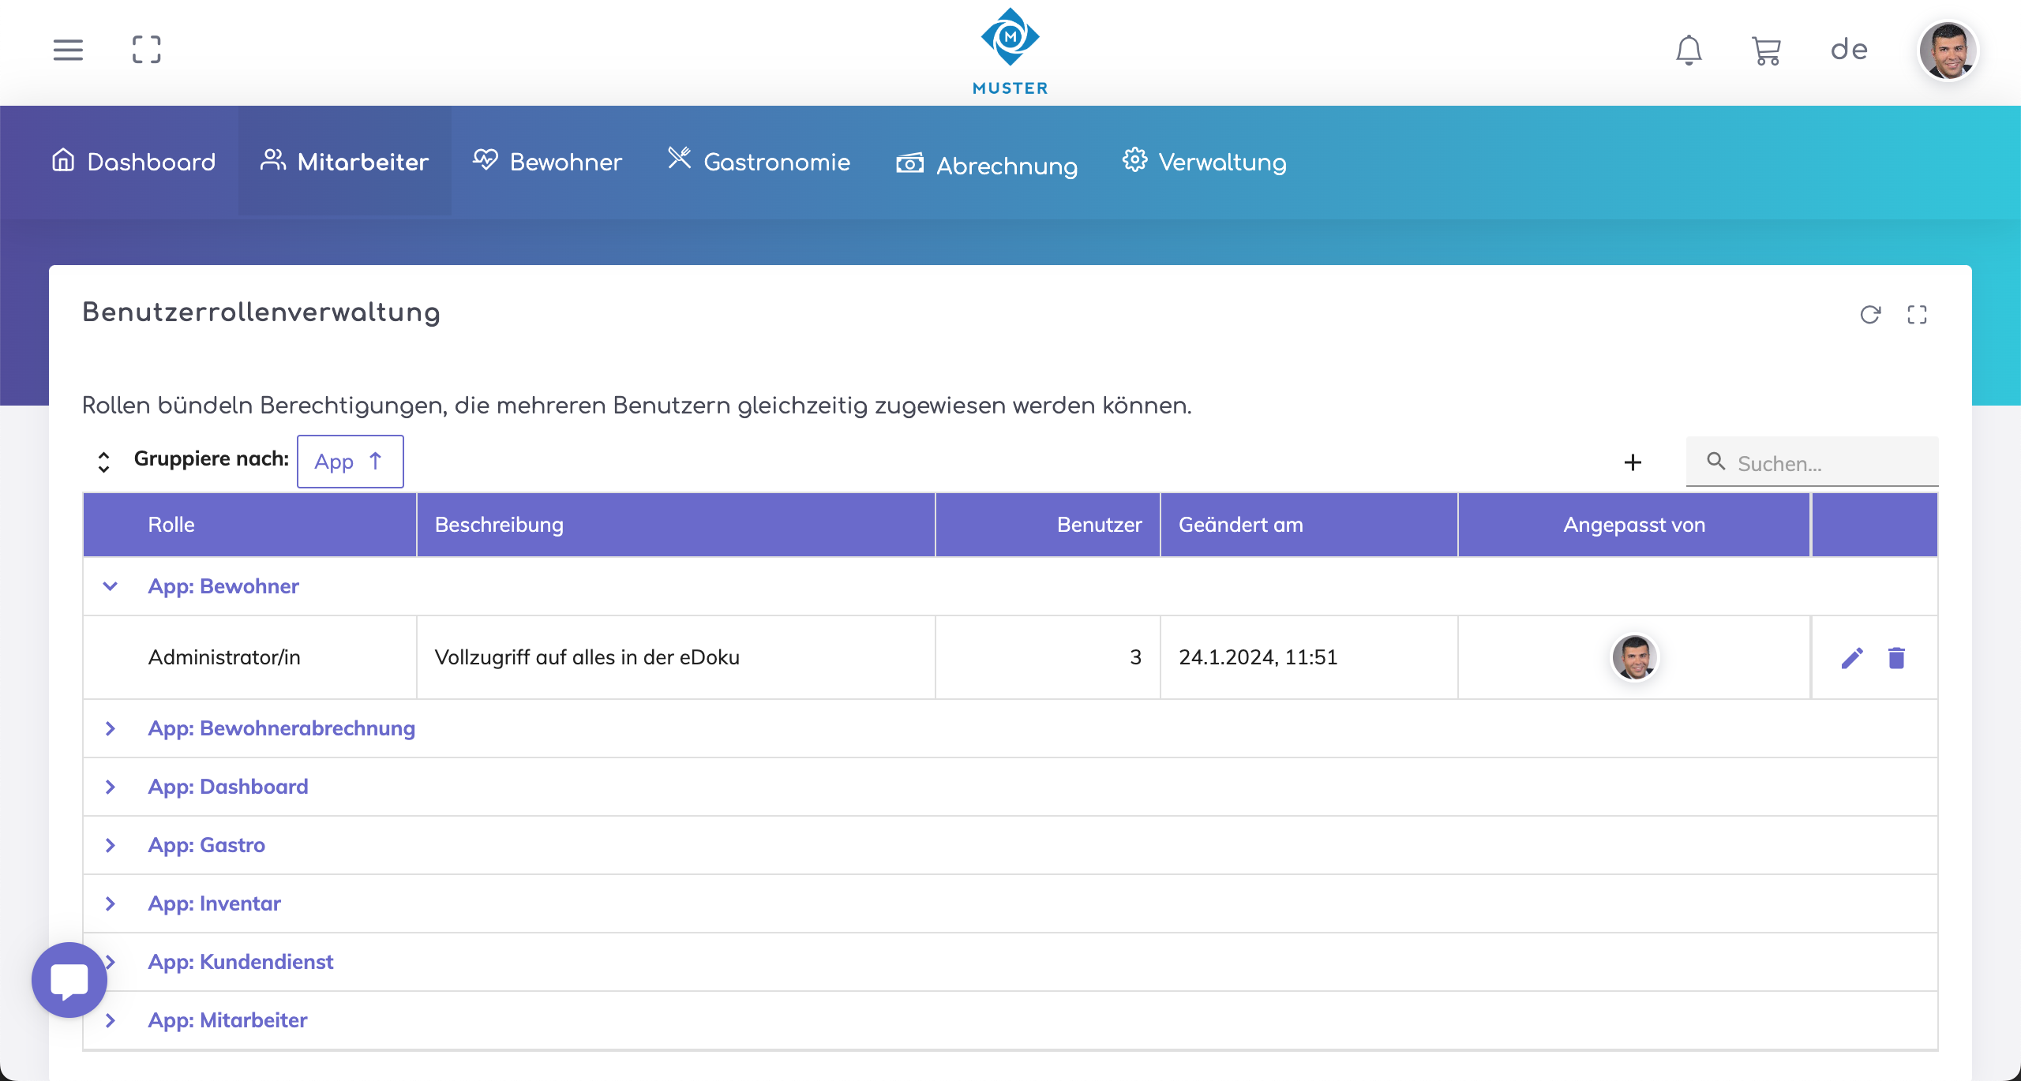Viewport: 2021px width, 1081px height.
Task: Switch language via de selector
Action: pos(1849,50)
